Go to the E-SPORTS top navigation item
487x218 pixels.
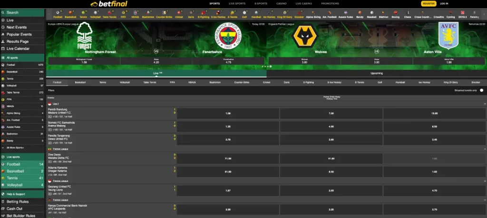point(261,4)
